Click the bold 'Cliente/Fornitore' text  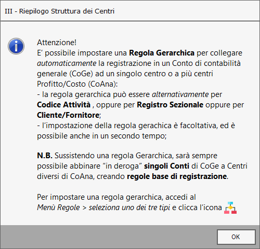(68, 115)
